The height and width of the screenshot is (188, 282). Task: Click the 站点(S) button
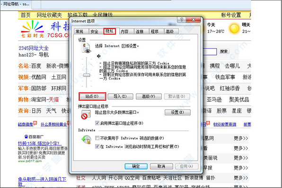click(x=92, y=97)
